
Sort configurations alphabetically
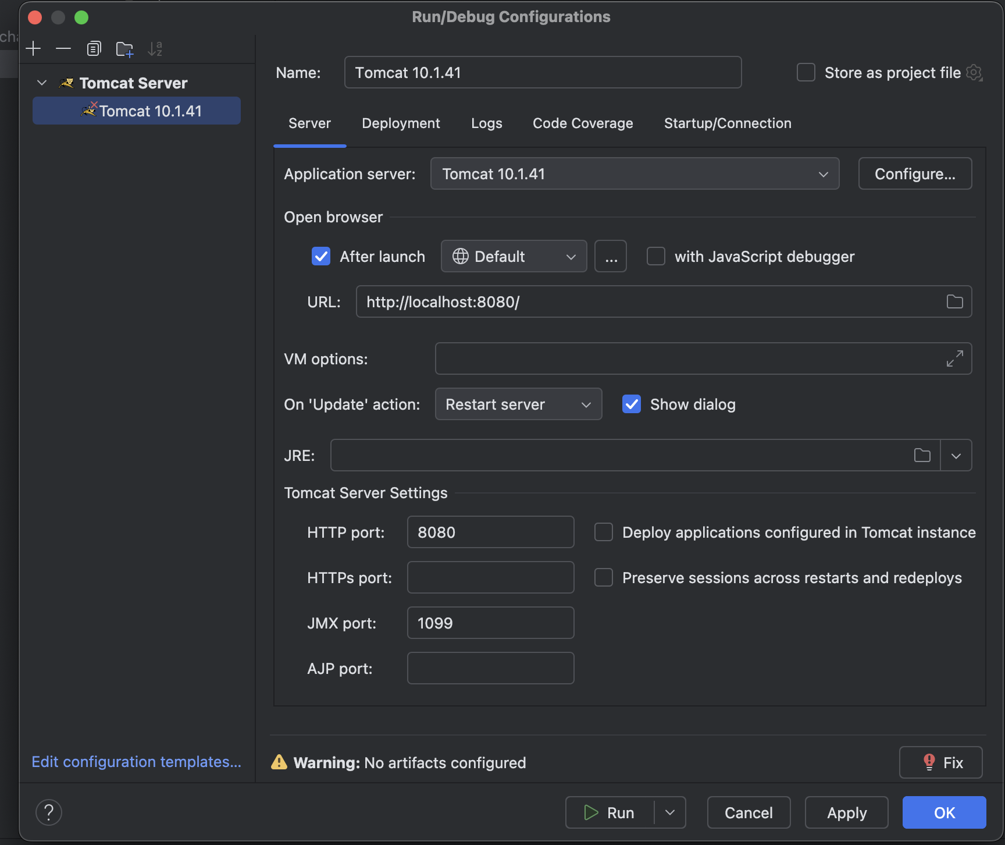pos(155,49)
